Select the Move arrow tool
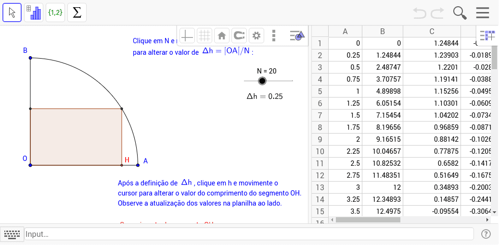The height and width of the screenshot is (245, 499). pos(12,12)
